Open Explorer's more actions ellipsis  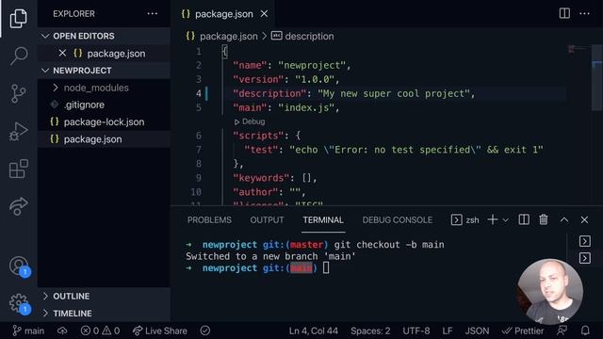153,14
